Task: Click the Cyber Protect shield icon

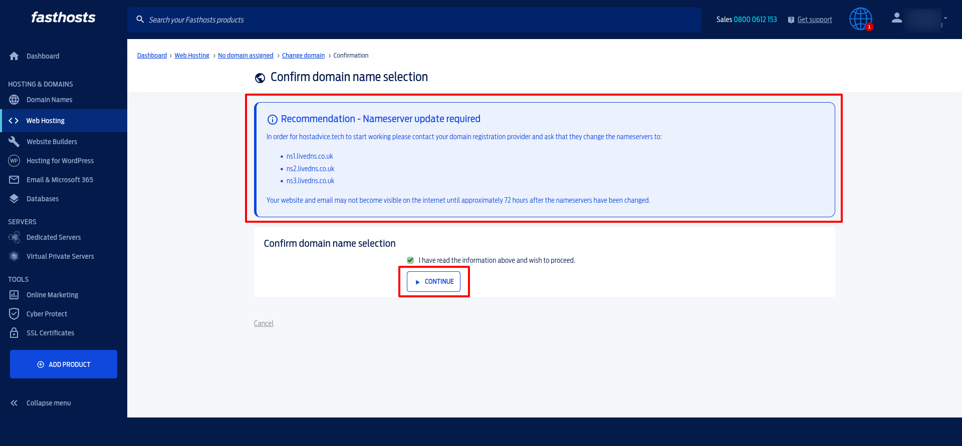Action: (14, 314)
